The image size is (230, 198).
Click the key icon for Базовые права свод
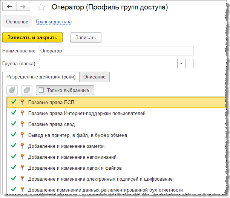click(22, 124)
